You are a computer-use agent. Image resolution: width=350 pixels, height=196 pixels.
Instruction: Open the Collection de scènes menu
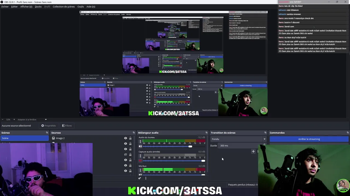click(64, 7)
